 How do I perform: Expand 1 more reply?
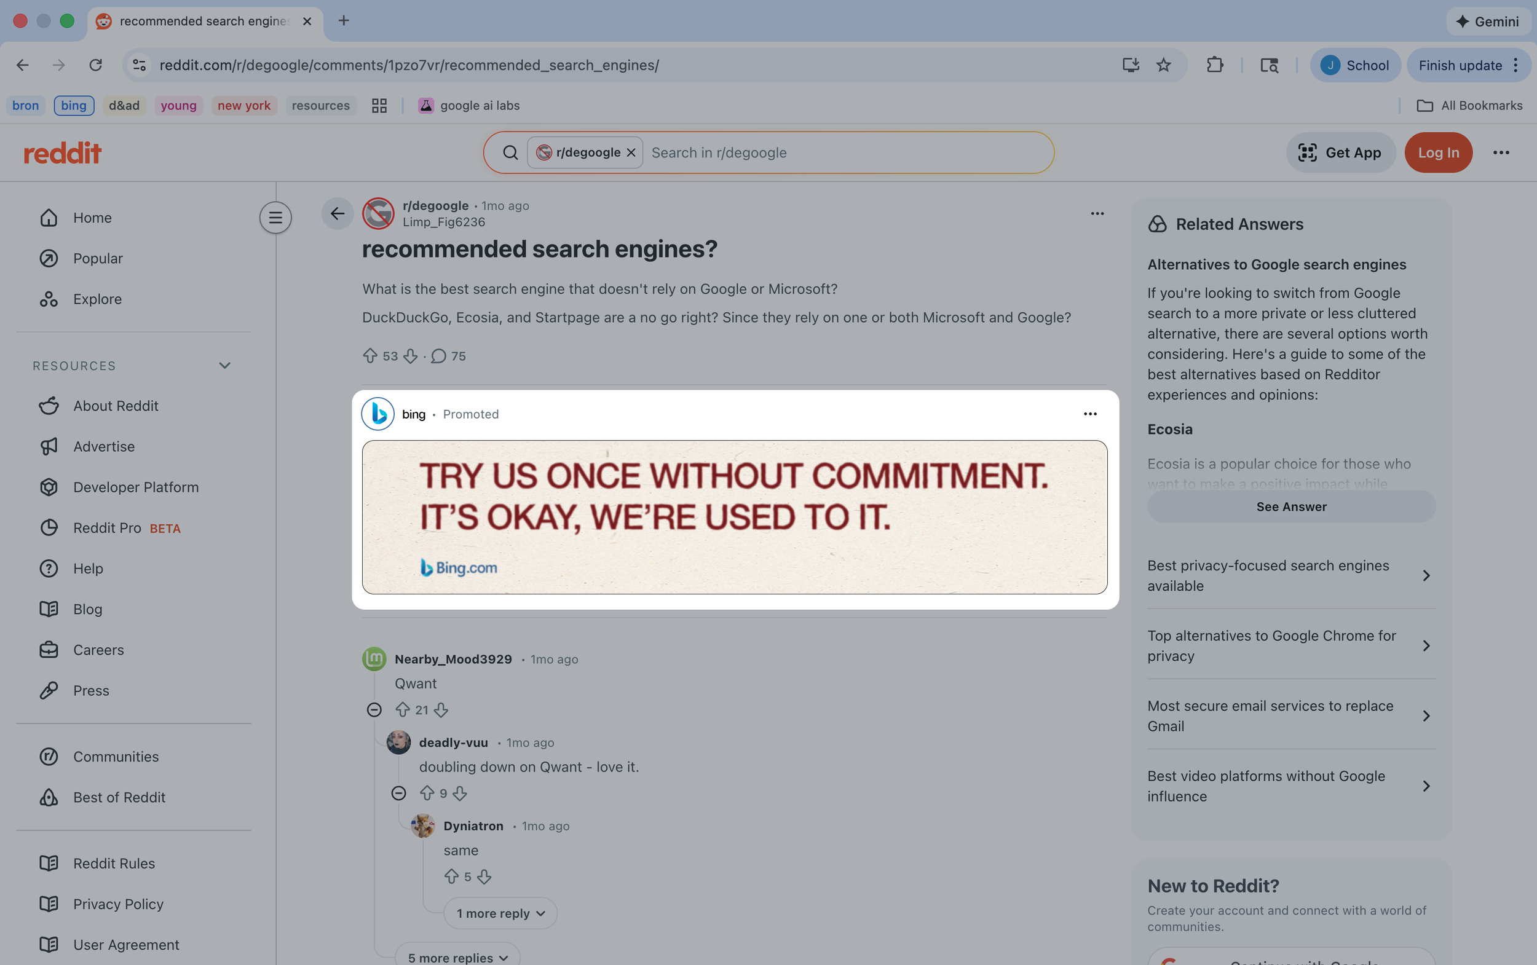pos(500,913)
